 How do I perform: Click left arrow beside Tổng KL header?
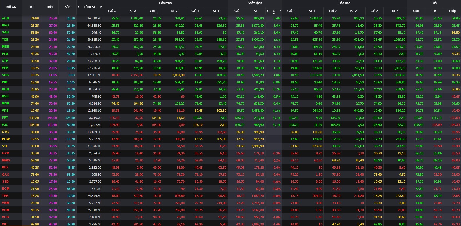(78, 7)
